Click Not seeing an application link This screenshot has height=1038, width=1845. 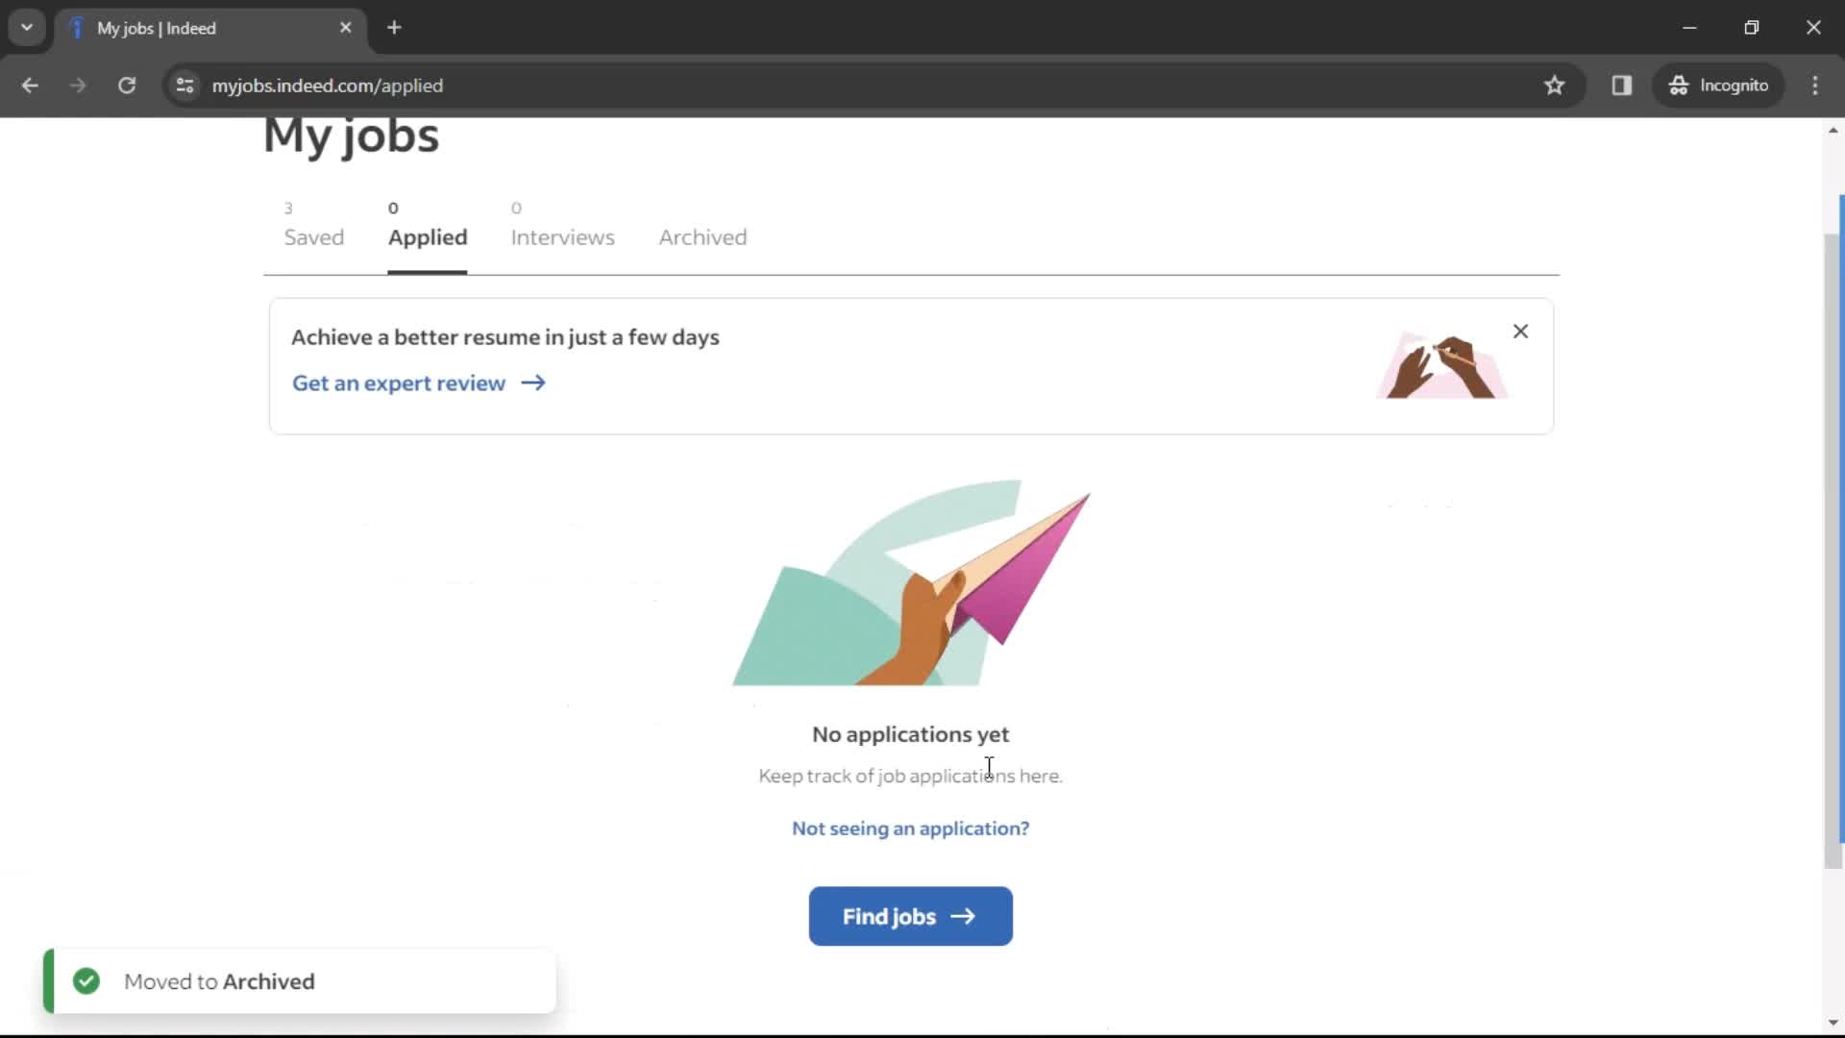[x=910, y=828]
